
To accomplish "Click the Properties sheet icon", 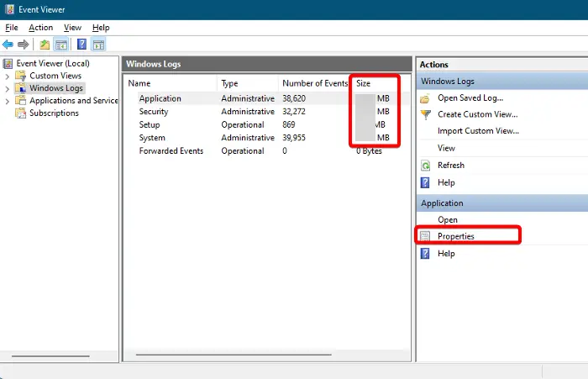I will [425, 236].
